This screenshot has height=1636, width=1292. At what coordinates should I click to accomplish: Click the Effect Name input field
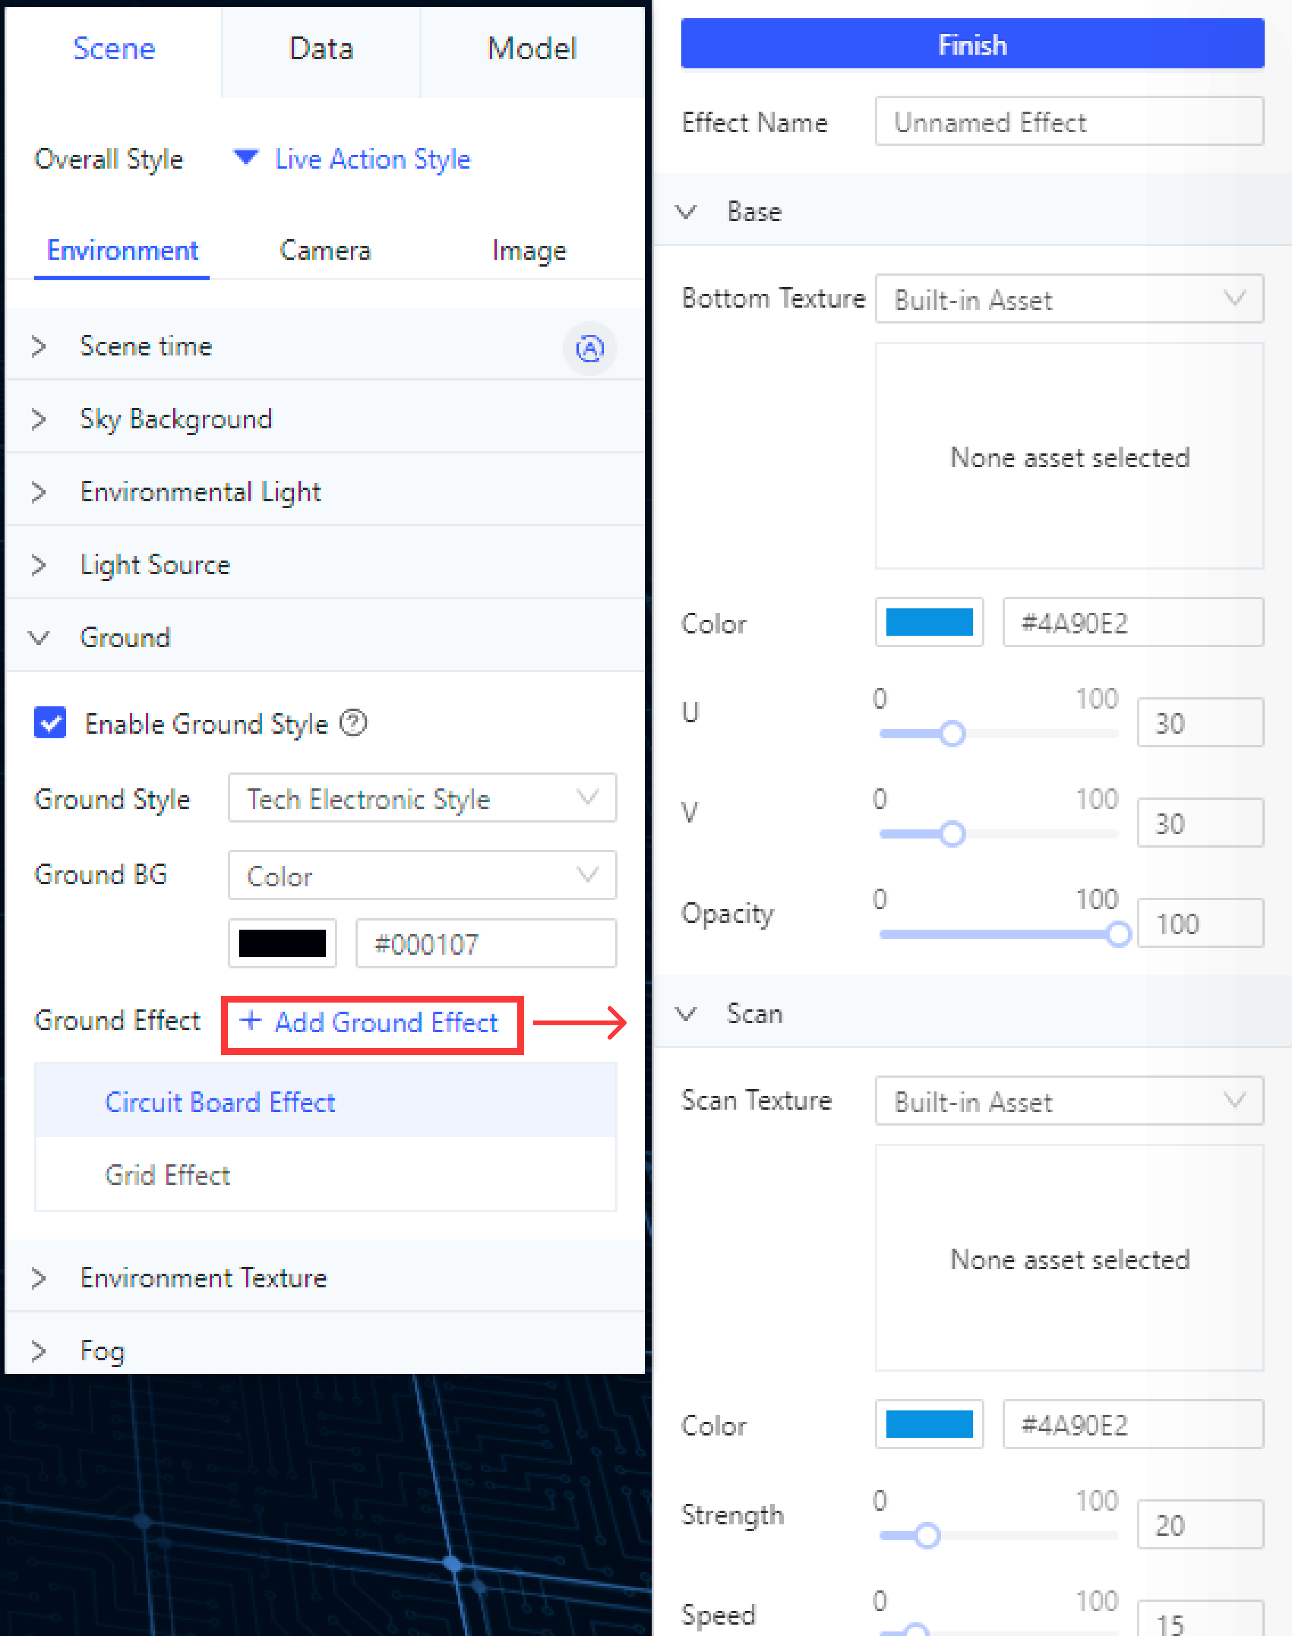tap(1069, 122)
